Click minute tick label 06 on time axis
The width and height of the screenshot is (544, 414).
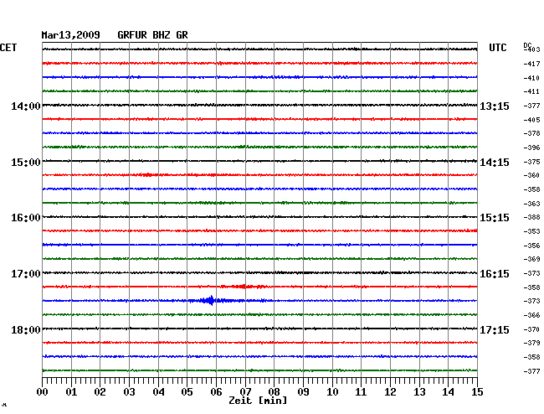coord(216,391)
